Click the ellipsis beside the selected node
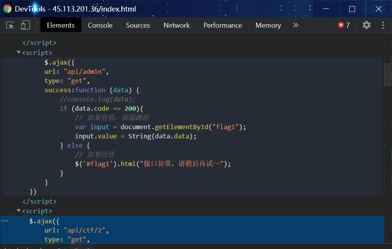 click(x=5, y=221)
